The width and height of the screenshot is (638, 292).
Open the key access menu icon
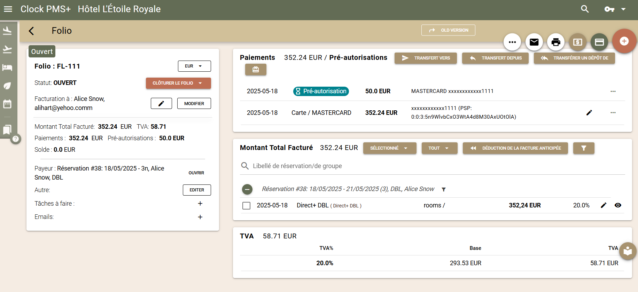point(609,9)
